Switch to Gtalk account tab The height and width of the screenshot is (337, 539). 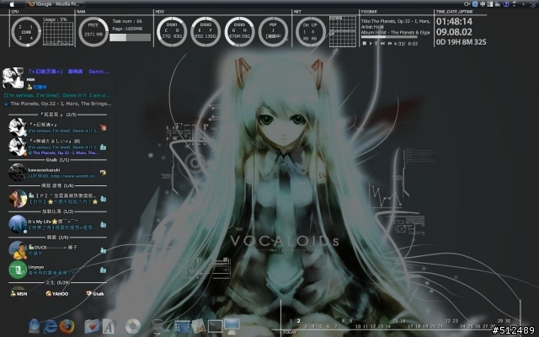[x=95, y=294]
